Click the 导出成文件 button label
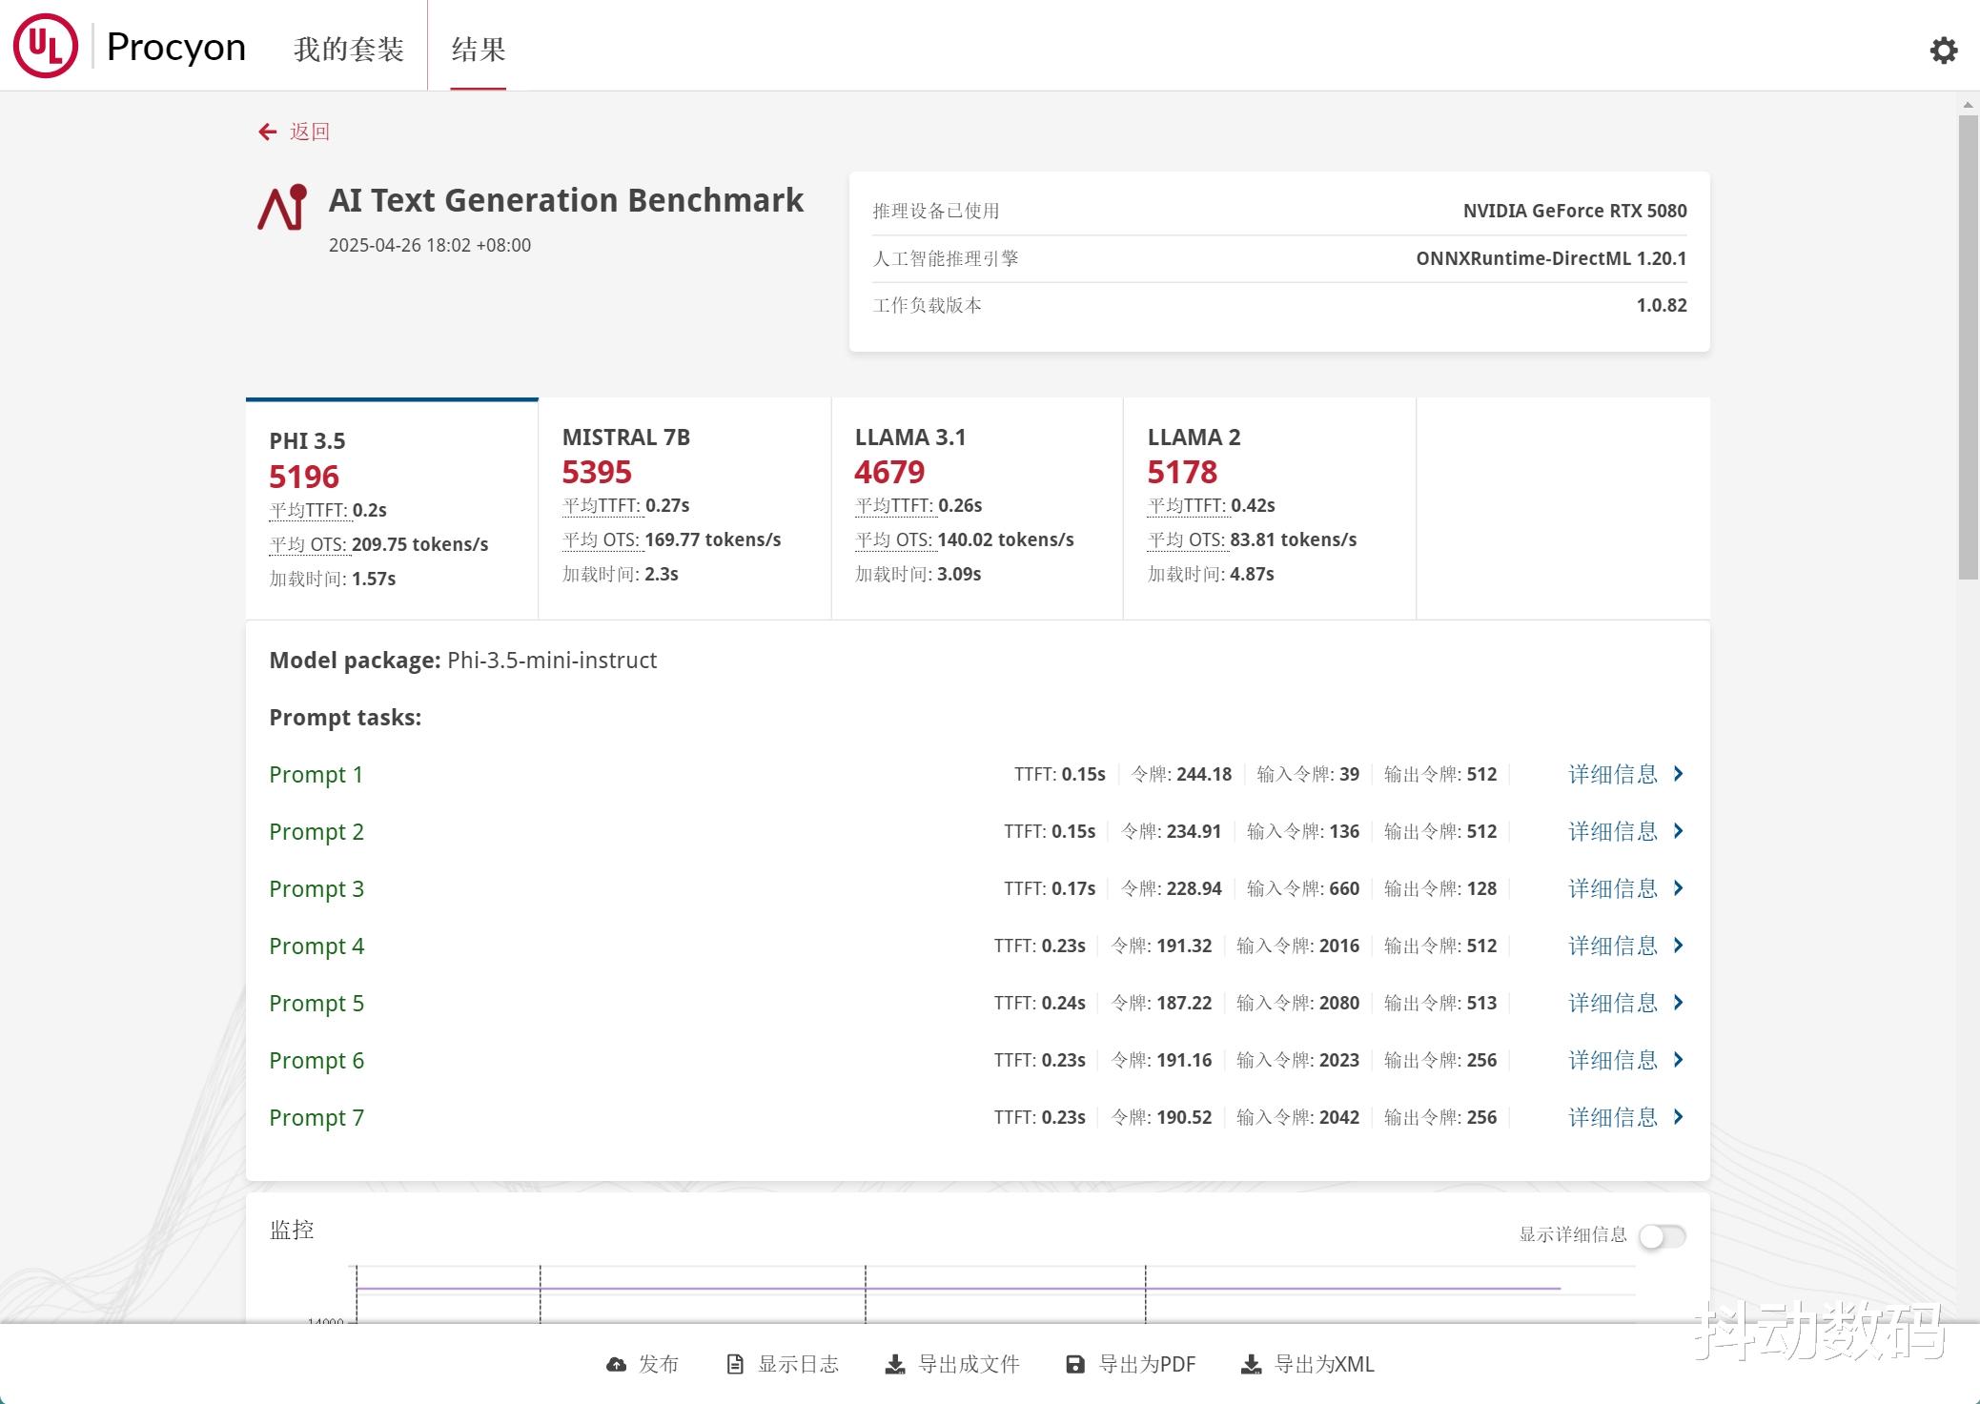This screenshot has width=1980, height=1404. (969, 1365)
